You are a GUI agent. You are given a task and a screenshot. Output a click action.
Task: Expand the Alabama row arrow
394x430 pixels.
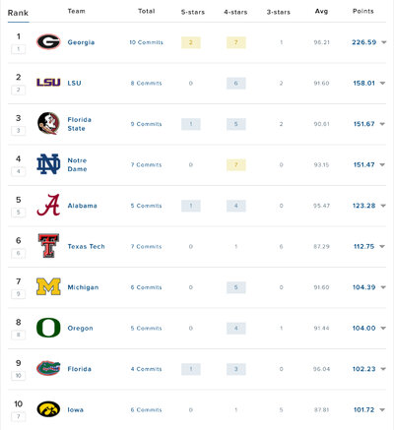point(383,206)
